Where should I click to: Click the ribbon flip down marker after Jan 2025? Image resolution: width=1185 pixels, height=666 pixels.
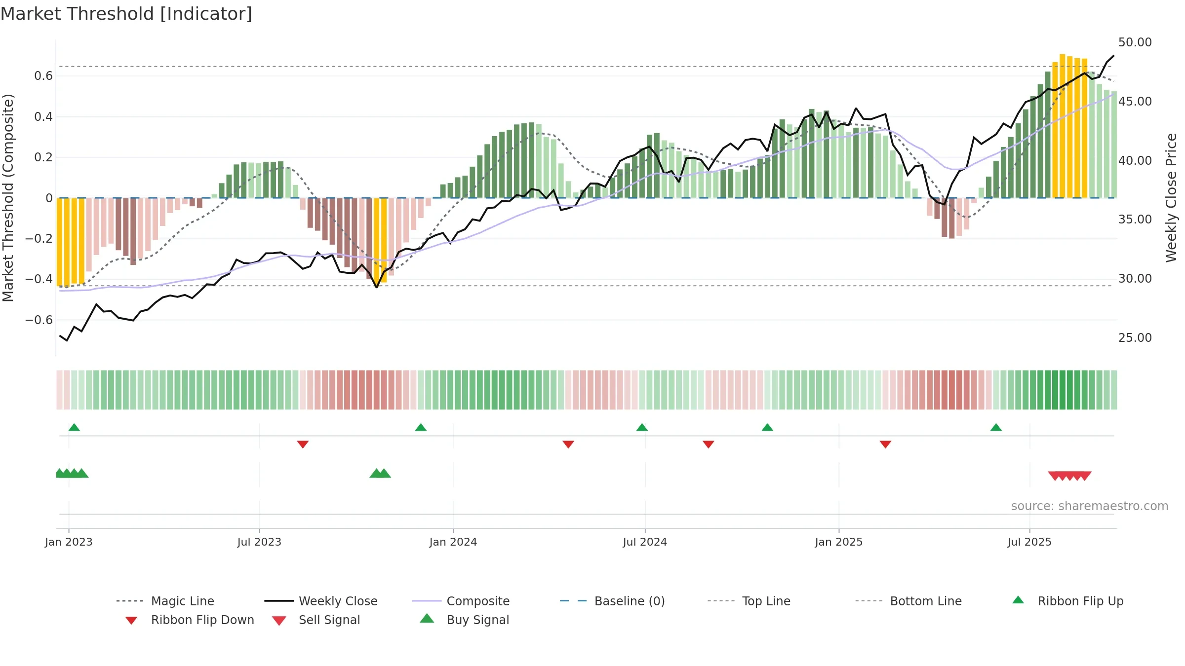(885, 444)
